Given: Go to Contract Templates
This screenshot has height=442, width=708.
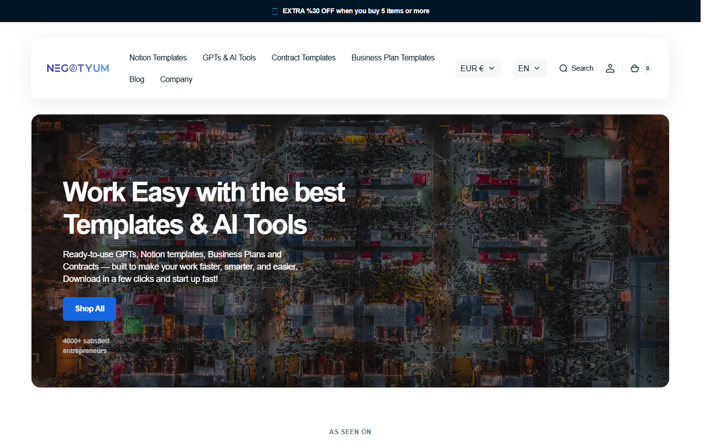Looking at the screenshot, I should click(304, 57).
